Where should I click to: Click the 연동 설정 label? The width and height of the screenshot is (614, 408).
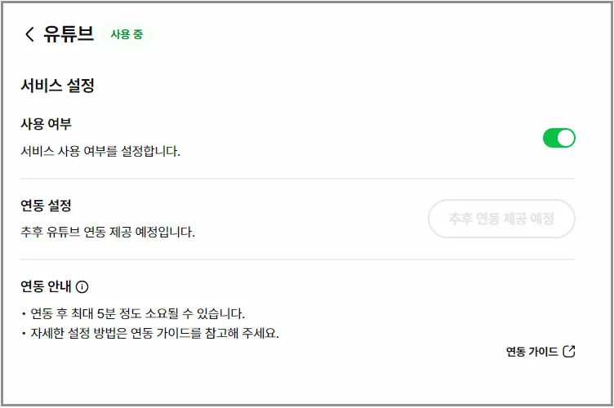(47, 206)
